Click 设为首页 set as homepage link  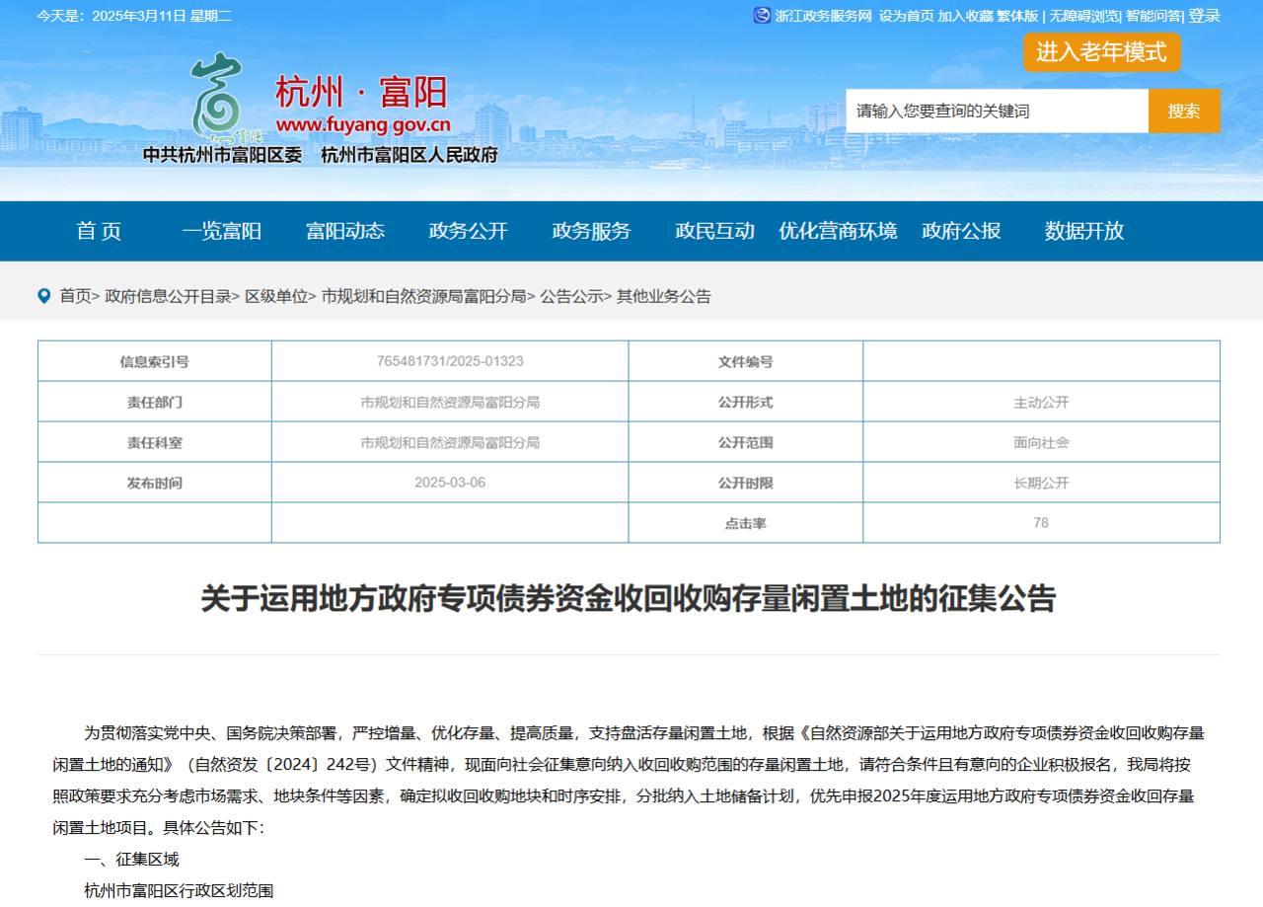pos(906,16)
